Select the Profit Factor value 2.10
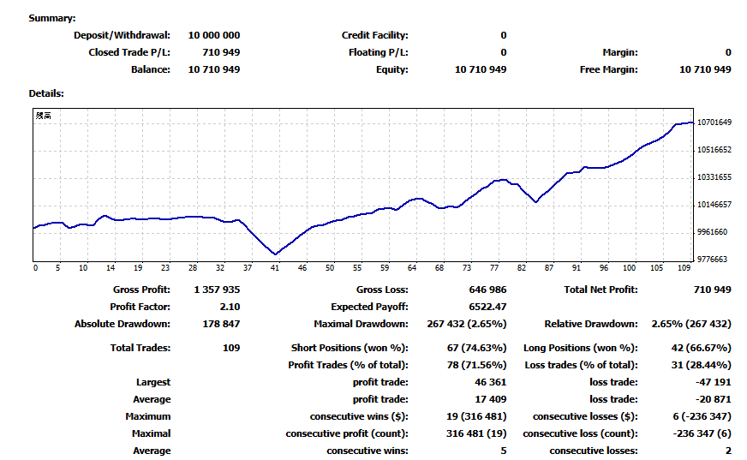Image resolution: width=747 pixels, height=460 pixels. [230, 307]
